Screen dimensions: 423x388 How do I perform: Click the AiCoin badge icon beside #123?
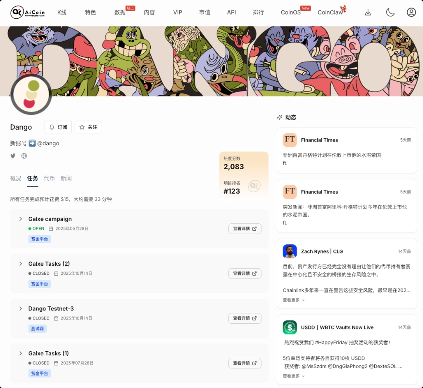pos(254,186)
